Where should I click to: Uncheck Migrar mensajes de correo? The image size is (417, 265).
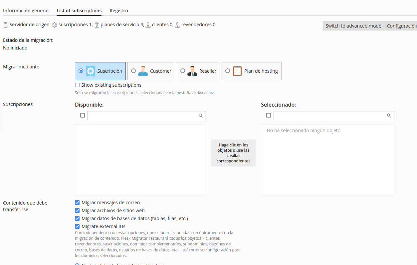point(77,203)
